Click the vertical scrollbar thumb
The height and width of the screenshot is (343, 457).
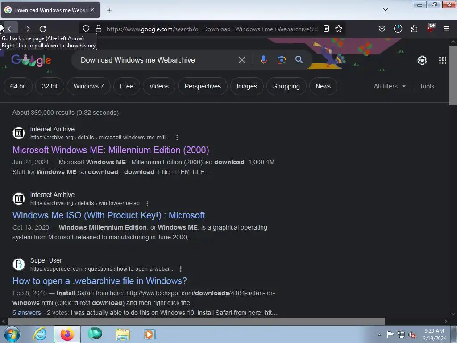[453, 75]
